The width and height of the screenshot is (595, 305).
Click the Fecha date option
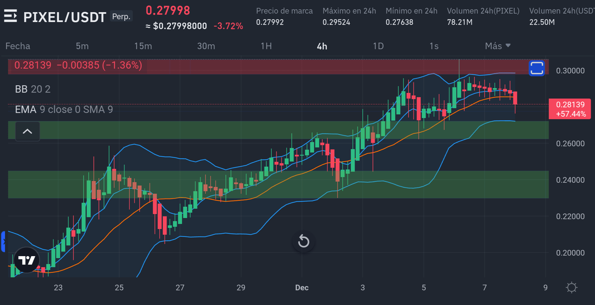[x=18, y=46]
